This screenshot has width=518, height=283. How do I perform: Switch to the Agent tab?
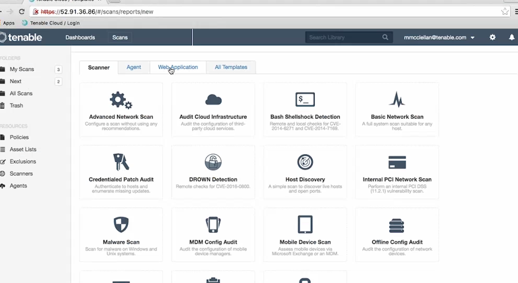[x=134, y=67]
